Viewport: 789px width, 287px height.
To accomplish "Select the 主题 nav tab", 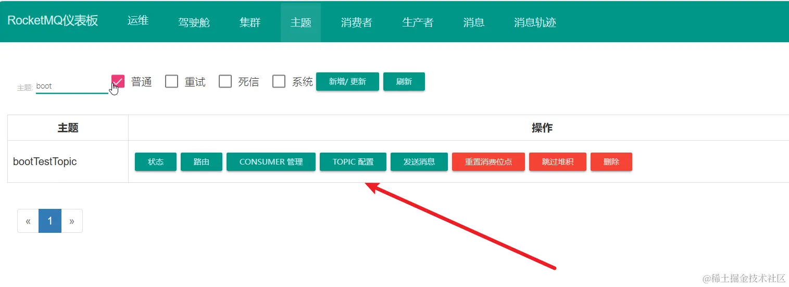I will coord(301,22).
